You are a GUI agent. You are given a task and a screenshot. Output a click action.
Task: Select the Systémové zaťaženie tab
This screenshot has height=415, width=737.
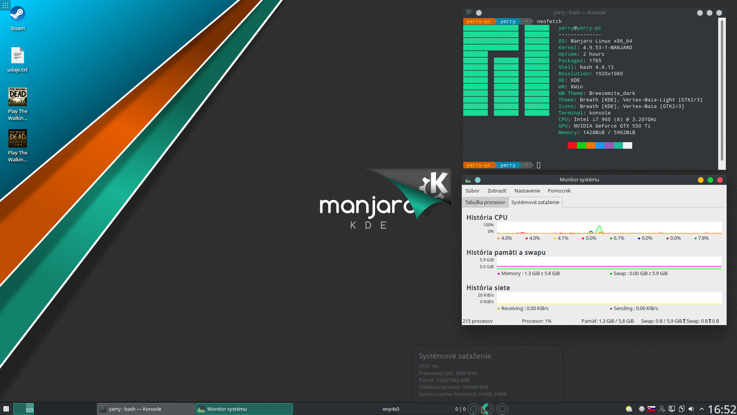[535, 202]
